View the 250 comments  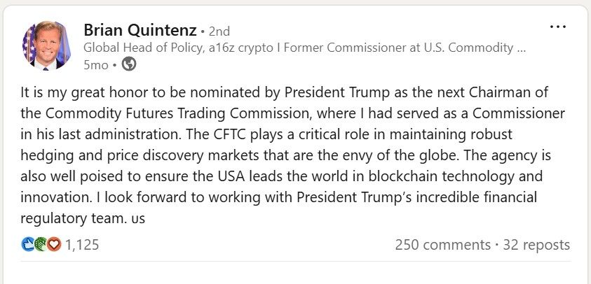coord(443,245)
